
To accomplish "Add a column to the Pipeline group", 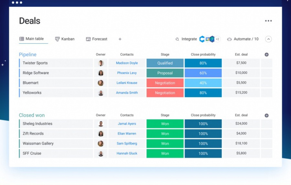I will (266, 55).
